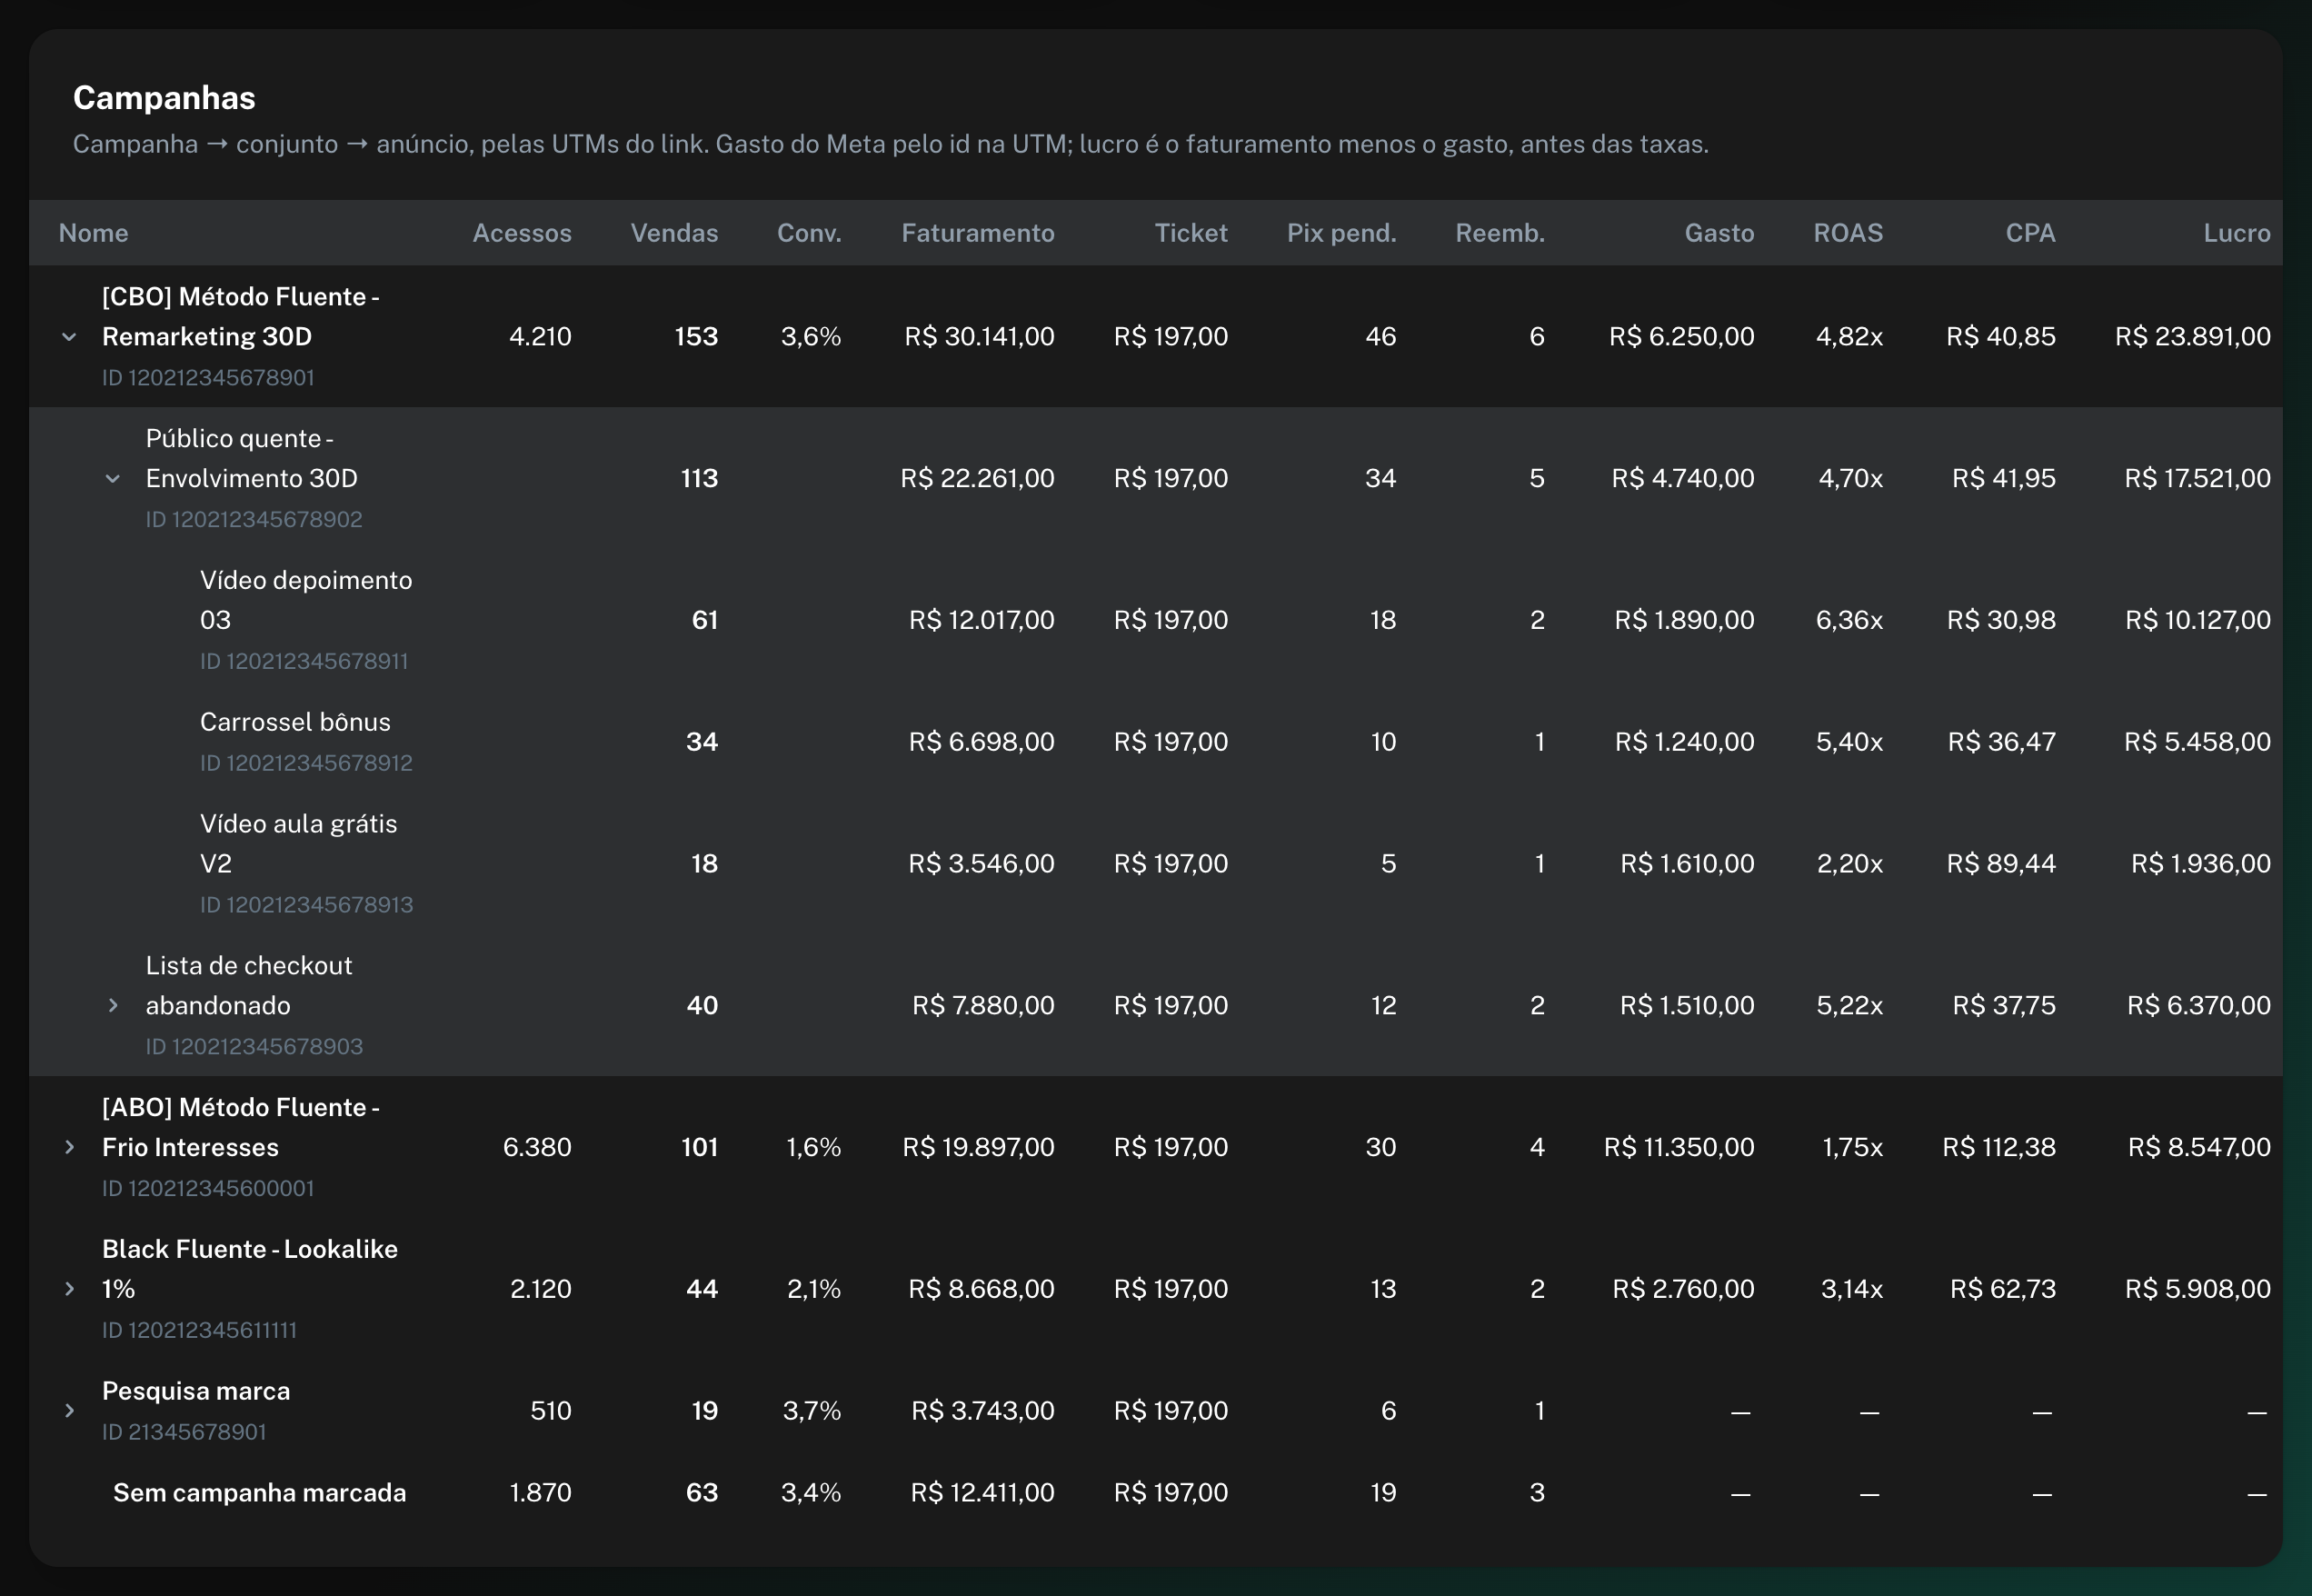Click the Lucro column header
Image resolution: width=2312 pixels, height=1596 pixels.
pyautogui.click(x=2237, y=233)
